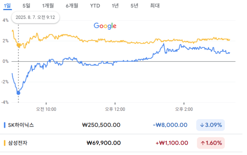Show the 1년 chart range
Image resolution: width=247 pixels, height=155 pixels.
115,6
